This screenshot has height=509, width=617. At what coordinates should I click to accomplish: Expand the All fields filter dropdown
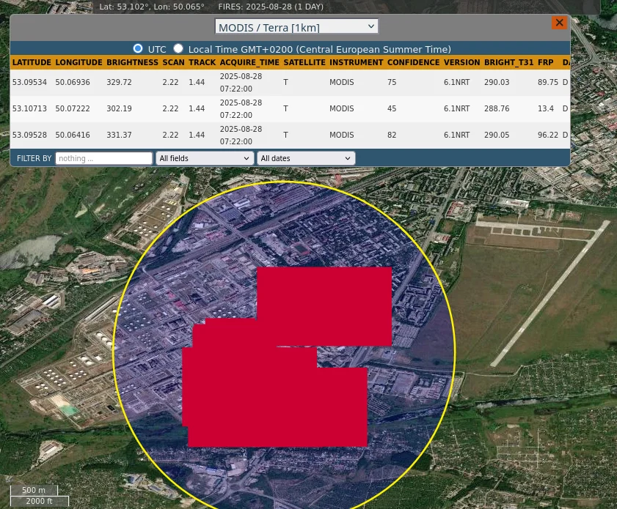pos(205,158)
